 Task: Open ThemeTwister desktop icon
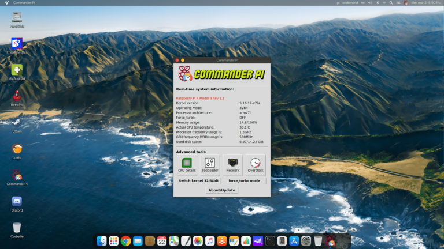[17, 46]
